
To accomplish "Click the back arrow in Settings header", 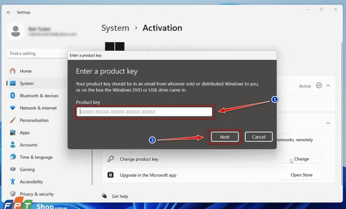I will point(9,12).
